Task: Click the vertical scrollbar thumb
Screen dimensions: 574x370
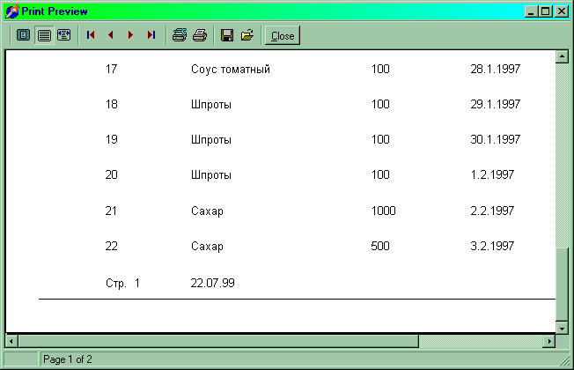Action: coord(561,284)
